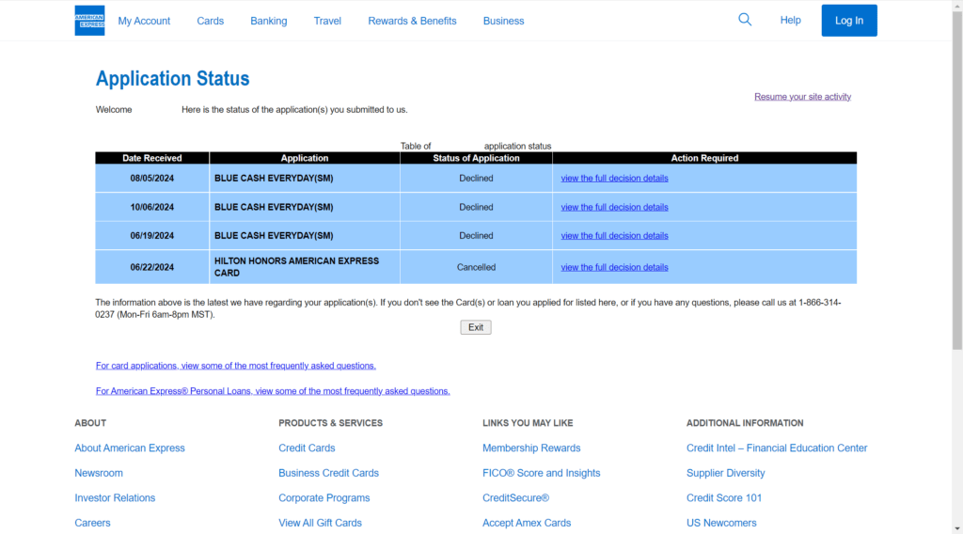963x534 pixels.
Task: Open the Business menu
Action: point(504,21)
